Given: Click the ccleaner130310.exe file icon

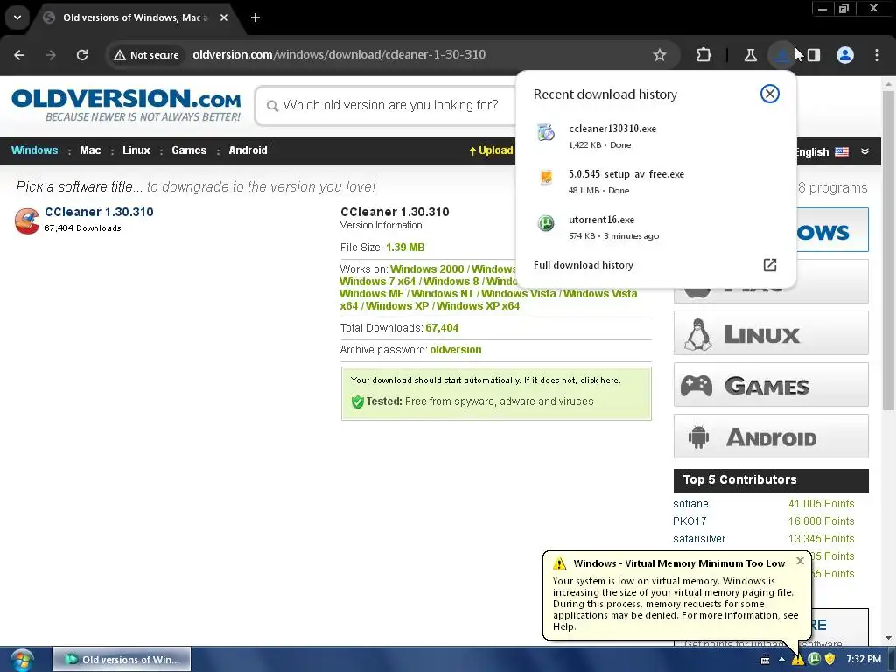Looking at the screenshot, I should pyautogui.click(x=546, y=132).
